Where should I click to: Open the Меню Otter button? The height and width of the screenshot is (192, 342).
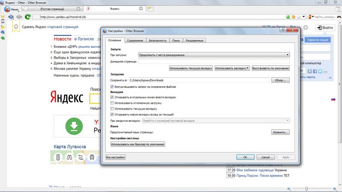(12, 9)
